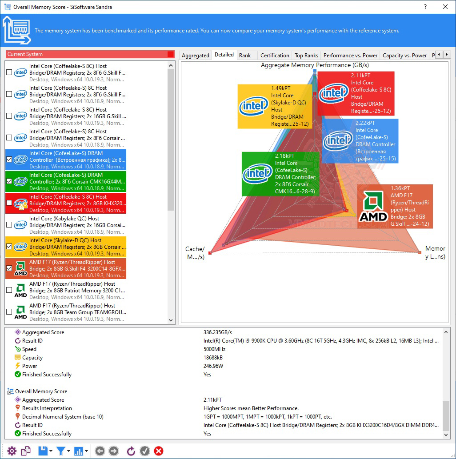
Task: Check the red Coffeelake-S 8GB KHX320 entry
Action: (9, 203)
